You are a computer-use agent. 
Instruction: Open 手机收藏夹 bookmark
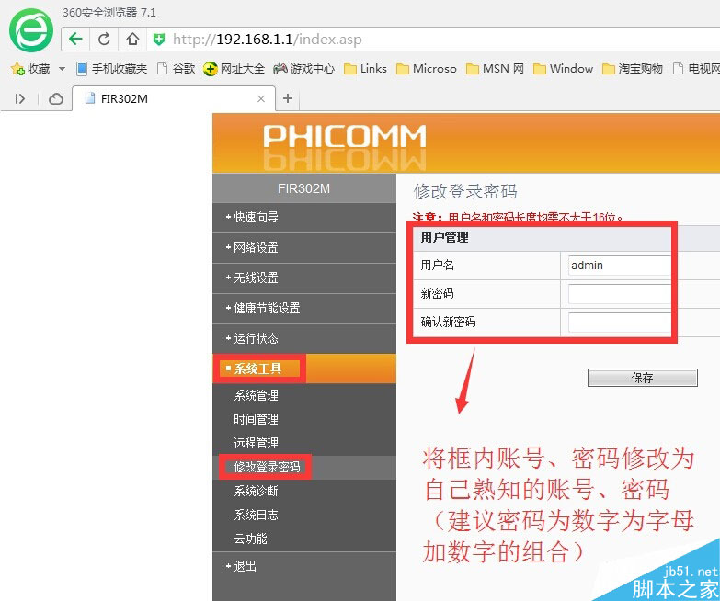tap(111, 69)
